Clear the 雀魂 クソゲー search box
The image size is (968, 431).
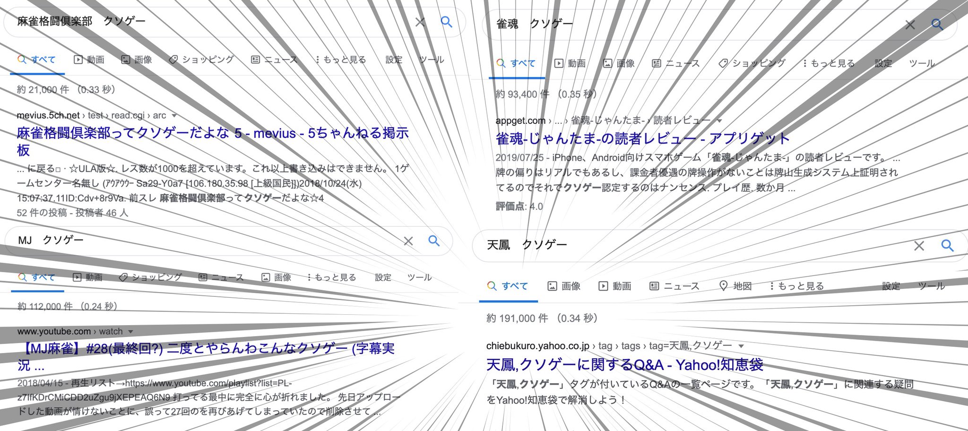tap(910, 25)
